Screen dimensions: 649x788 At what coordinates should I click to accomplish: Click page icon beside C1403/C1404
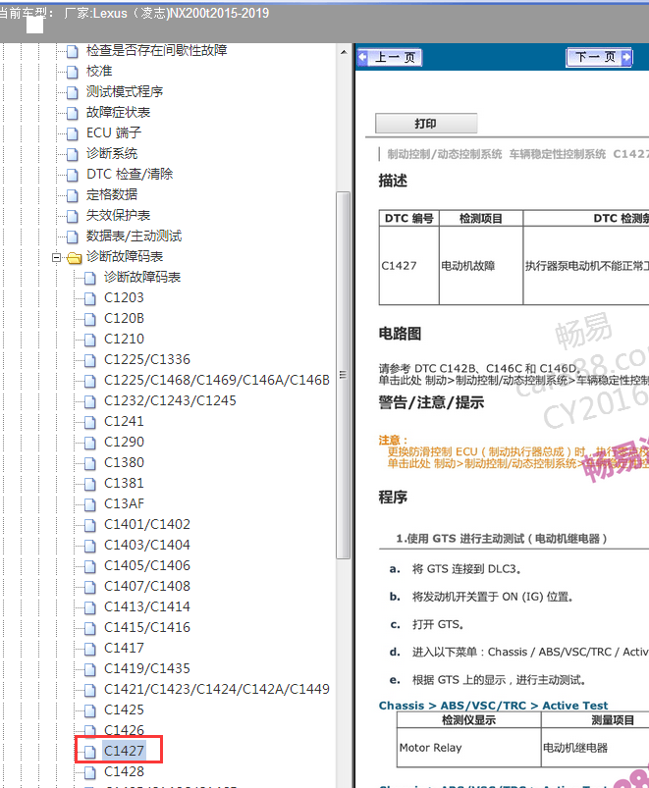[90, 546]
